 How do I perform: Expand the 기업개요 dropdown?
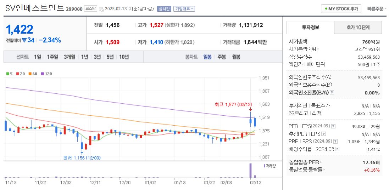point(184,8)
